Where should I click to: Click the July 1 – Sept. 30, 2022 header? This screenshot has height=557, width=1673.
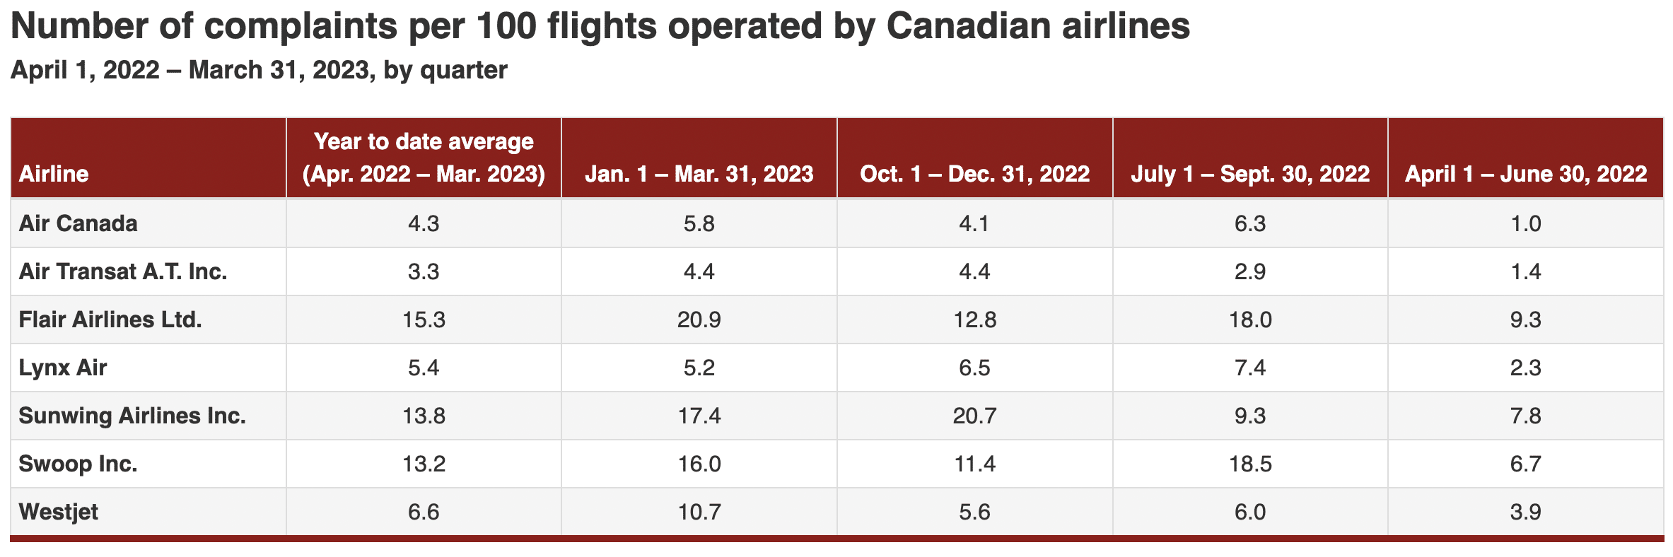pos(1249,174)
